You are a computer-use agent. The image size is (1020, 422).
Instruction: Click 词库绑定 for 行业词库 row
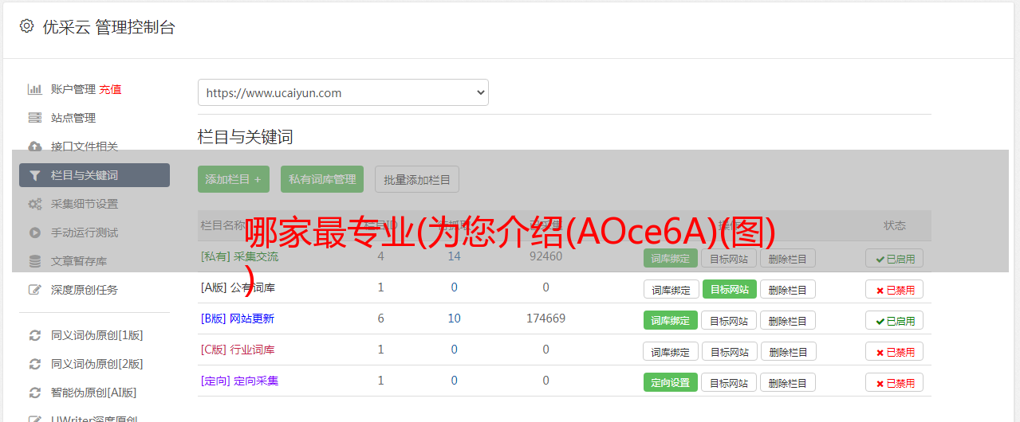[x=671, y=352]
